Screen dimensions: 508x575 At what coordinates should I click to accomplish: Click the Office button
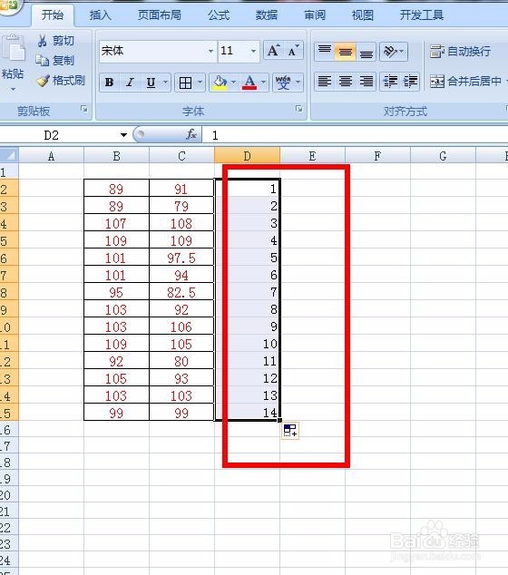8,5
